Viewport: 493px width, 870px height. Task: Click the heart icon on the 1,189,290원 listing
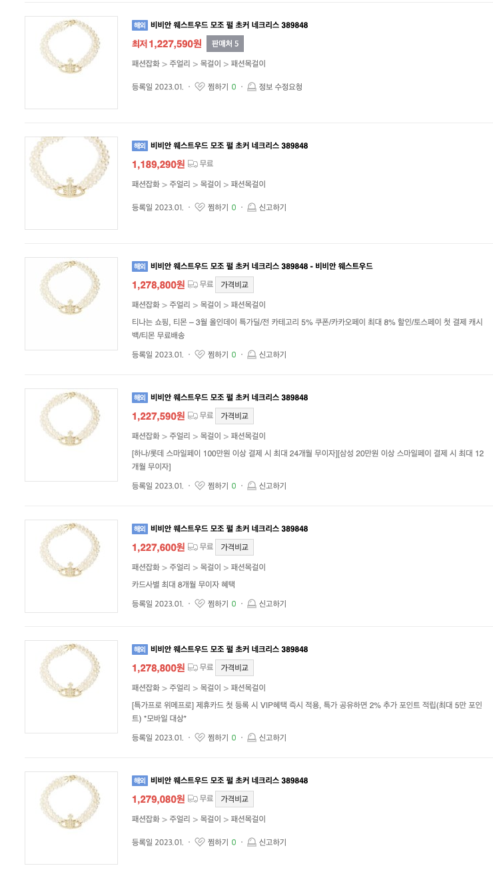200,207
